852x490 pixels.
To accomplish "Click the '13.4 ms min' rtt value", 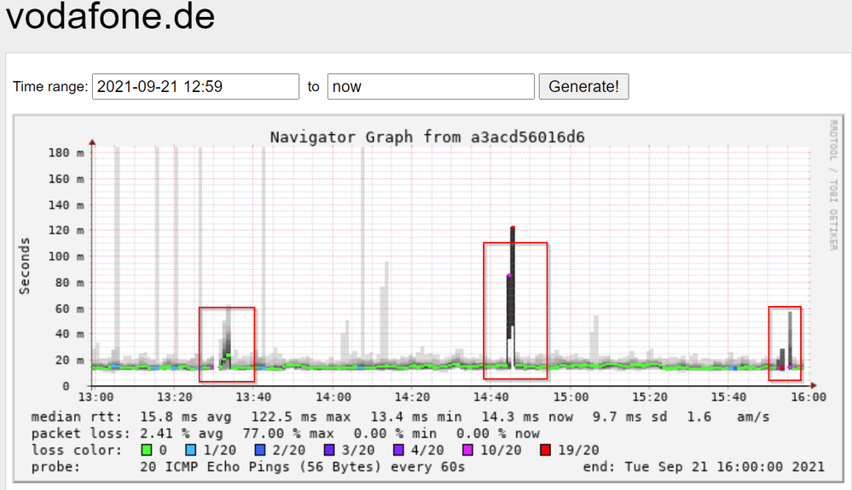I will coord(416,417).
